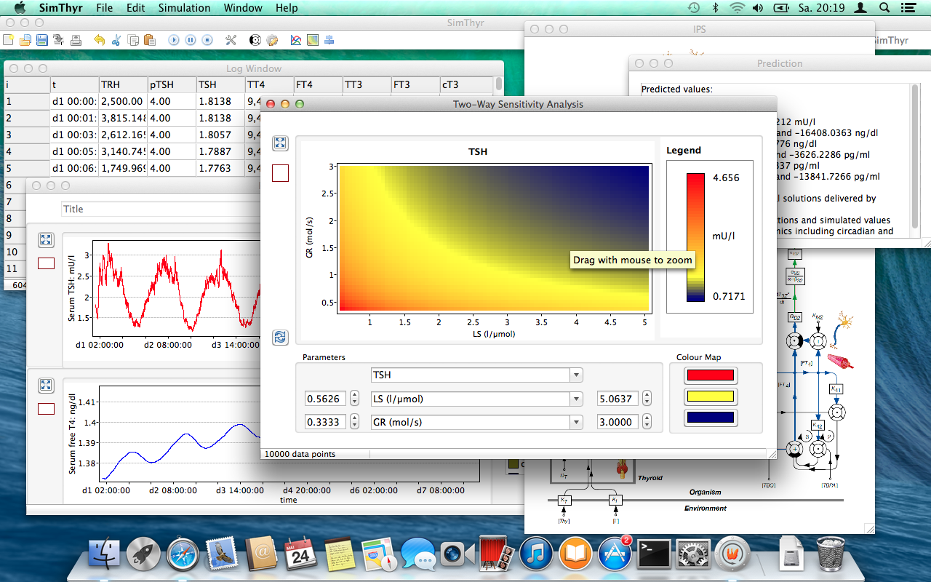Pause the simulation using the pause icon
This screenshot has height=582, width=931.
pos(191,40)
